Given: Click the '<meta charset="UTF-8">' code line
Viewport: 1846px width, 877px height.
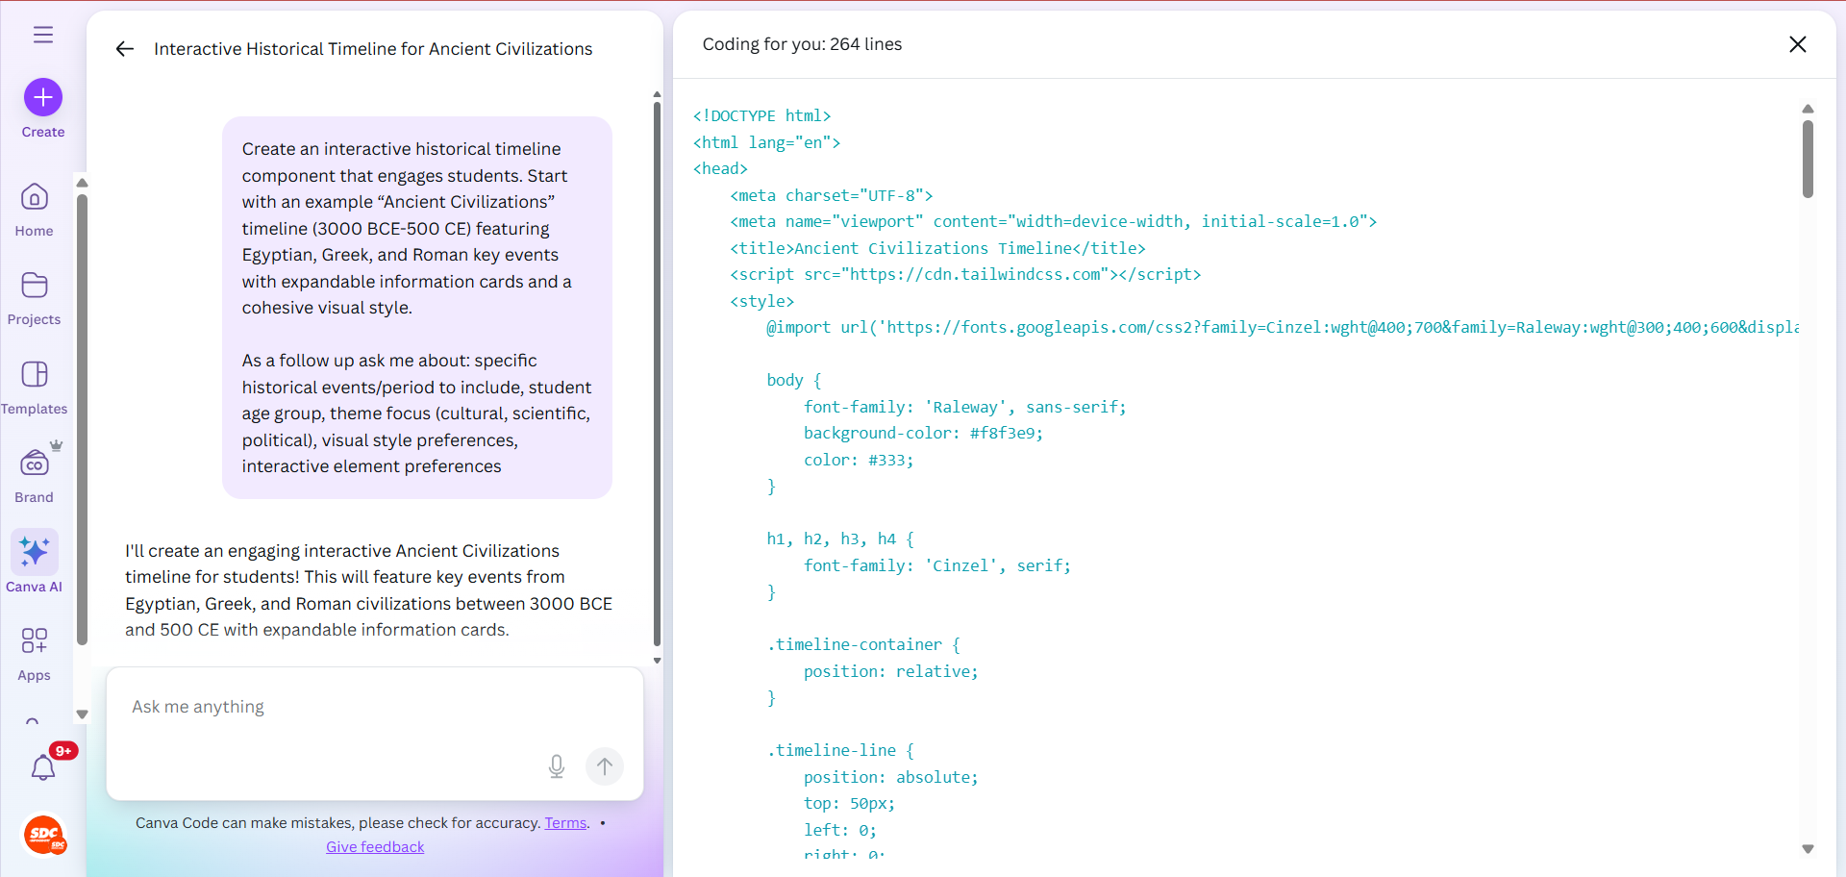Looking at the screenshot, I should pos(832,195).
